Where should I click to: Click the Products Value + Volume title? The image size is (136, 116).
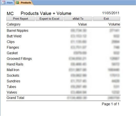click(46, 14)
